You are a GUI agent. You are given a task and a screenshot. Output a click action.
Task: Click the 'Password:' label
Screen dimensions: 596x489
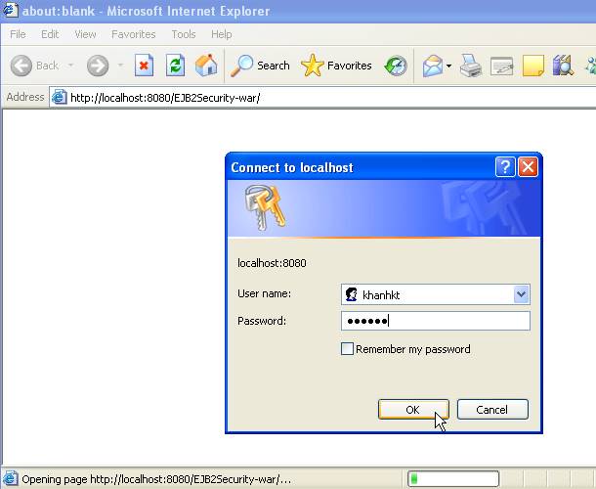click(262, 321)
